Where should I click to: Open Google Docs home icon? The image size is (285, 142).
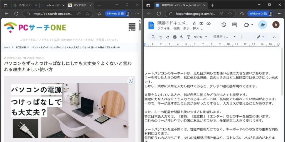tap(151, 25)
